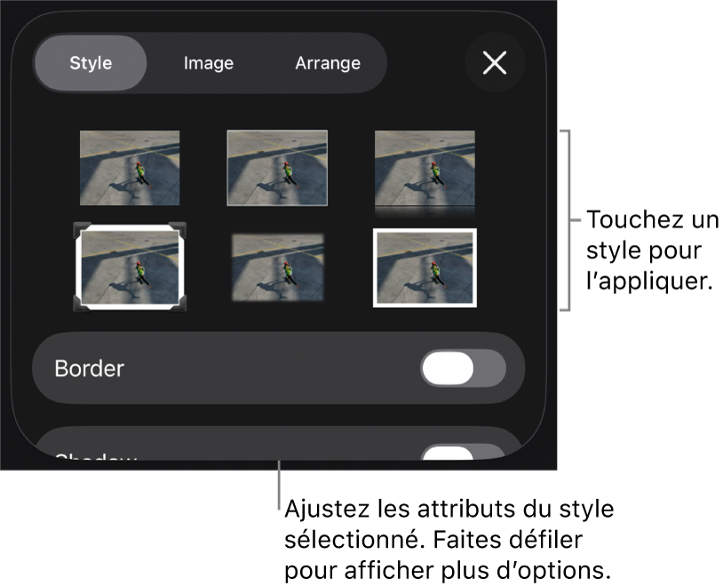Click the "Touchez un style" callout text

click(x=653, y=250)
